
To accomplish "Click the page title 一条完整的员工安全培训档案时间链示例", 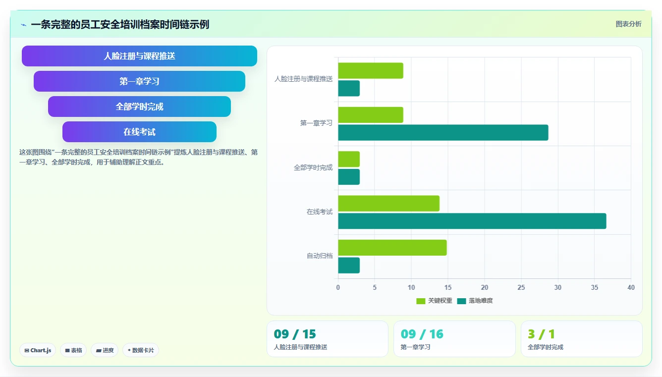I will pos(120,25).
